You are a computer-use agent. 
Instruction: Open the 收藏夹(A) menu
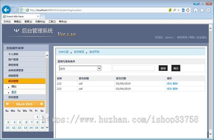[40, 21]
